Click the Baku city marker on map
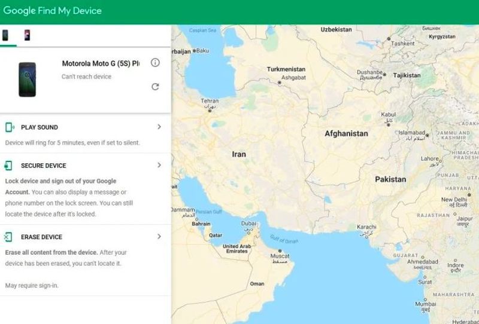 coord(194,51)
